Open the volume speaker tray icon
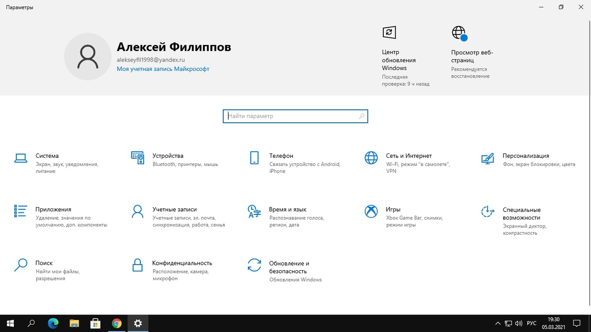 point(519,323)
